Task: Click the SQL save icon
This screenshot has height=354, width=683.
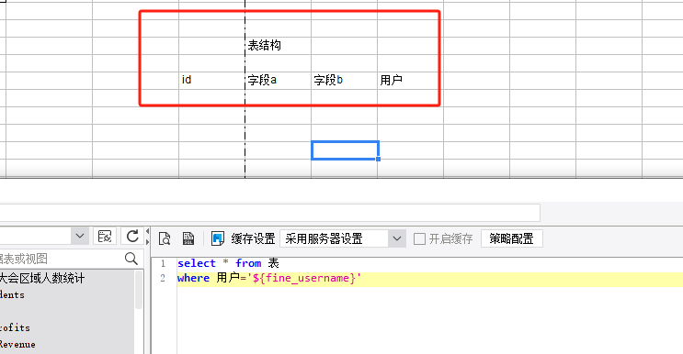Action: 188,238
